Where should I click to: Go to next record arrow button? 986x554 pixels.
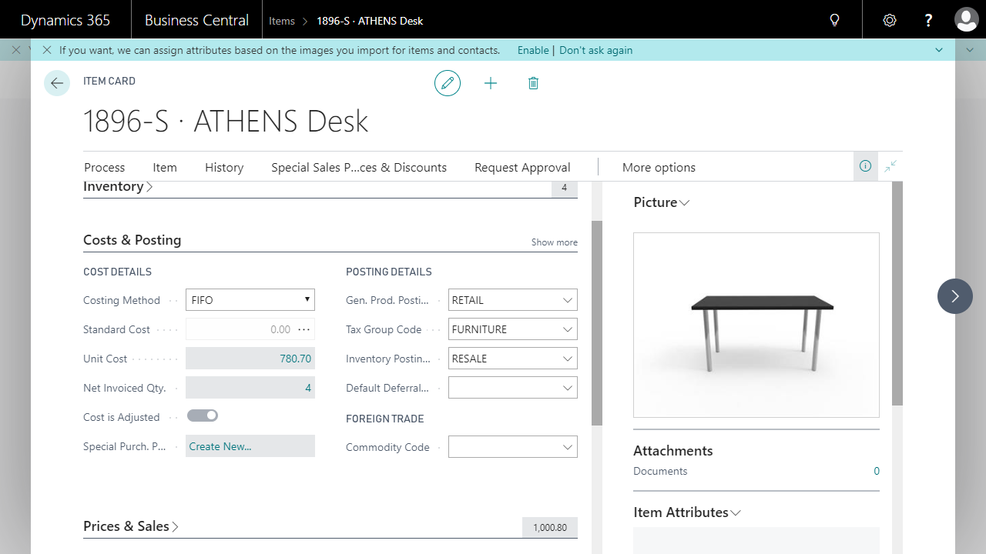(x=955, y=296)
